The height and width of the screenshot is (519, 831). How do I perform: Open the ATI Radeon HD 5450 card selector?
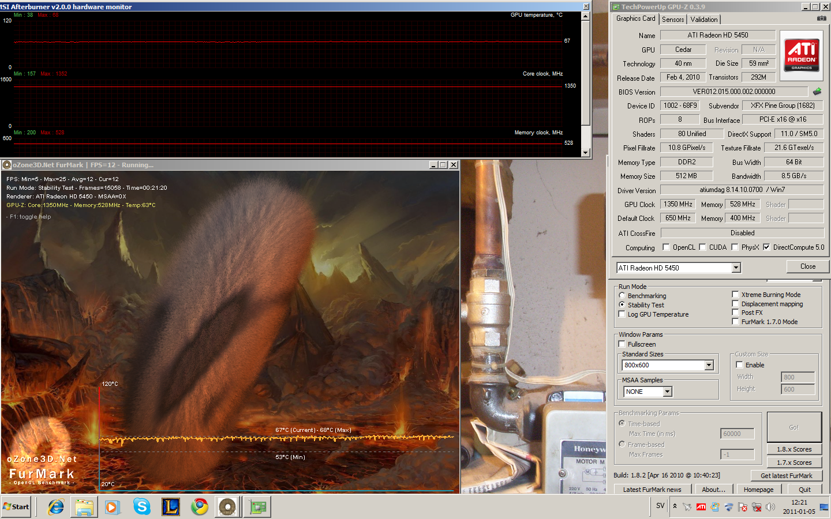point(736,268)
